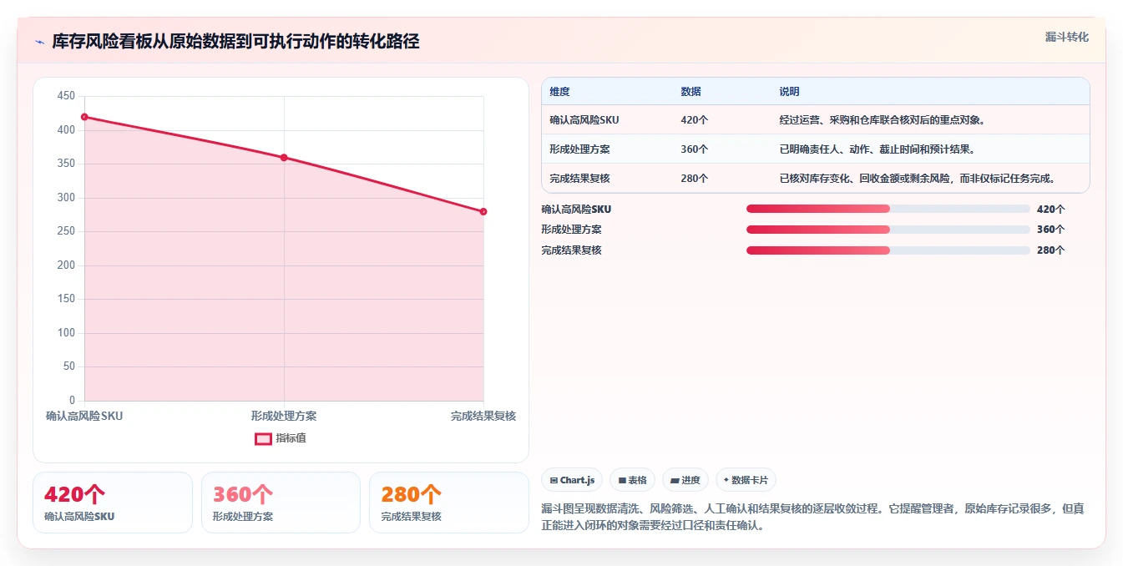
Task: Click the chart point for 确认高风险SKU
Action: [x=84, y=117]
